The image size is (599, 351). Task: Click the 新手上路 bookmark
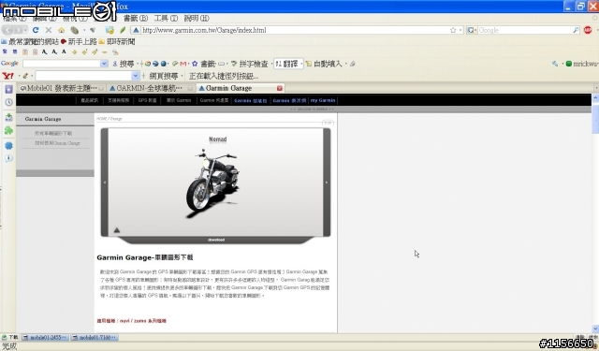coord(79,41)
